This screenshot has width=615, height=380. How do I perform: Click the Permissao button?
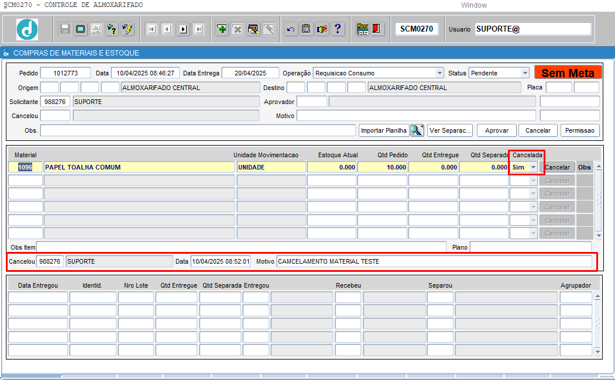pos(579,130)
